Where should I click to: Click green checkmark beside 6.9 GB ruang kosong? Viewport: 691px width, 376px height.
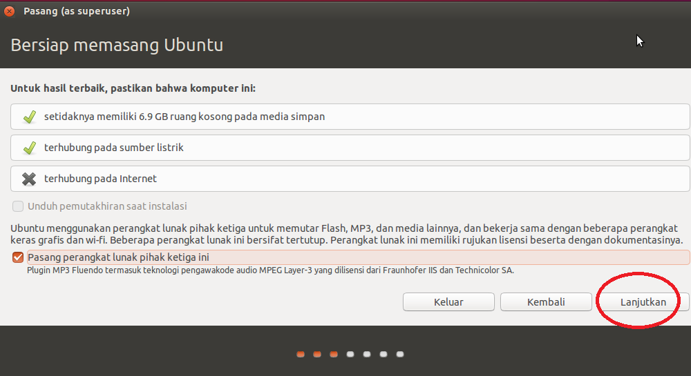pyautogui.click(x=30, y=117)
